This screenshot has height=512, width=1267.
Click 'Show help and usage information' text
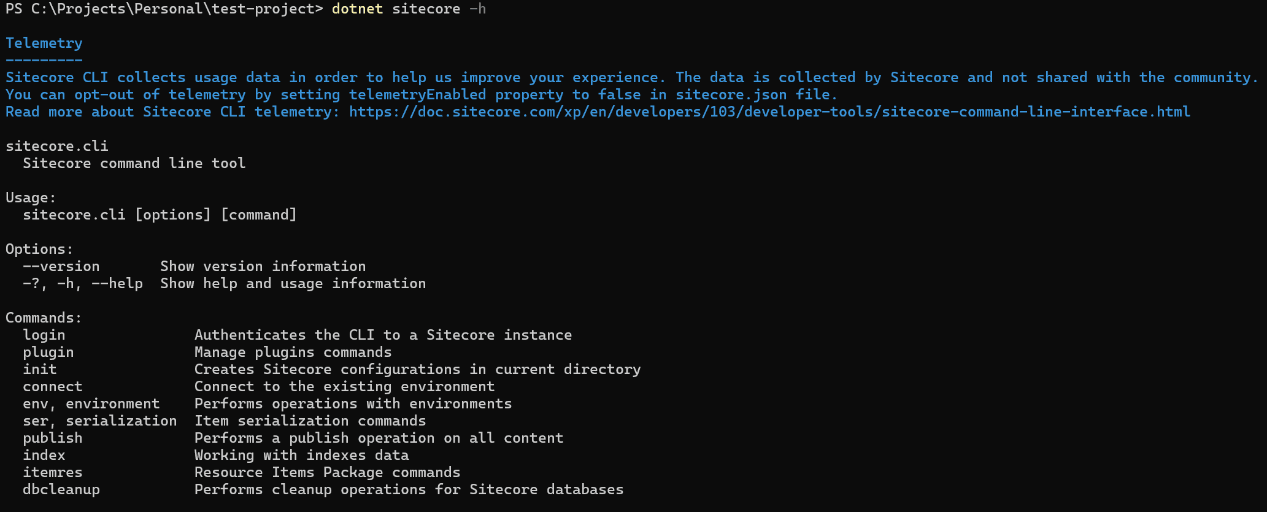click(x=293, y=283)
